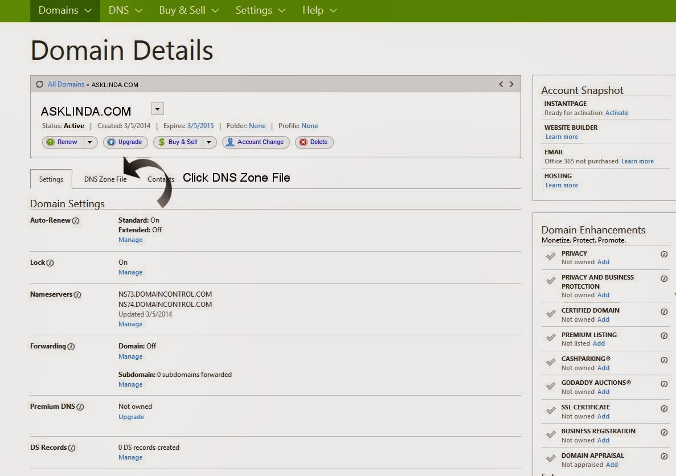676x476 pixels.
Task: Click checkmark icon next to CashParking
Action: tap(551, 362)
